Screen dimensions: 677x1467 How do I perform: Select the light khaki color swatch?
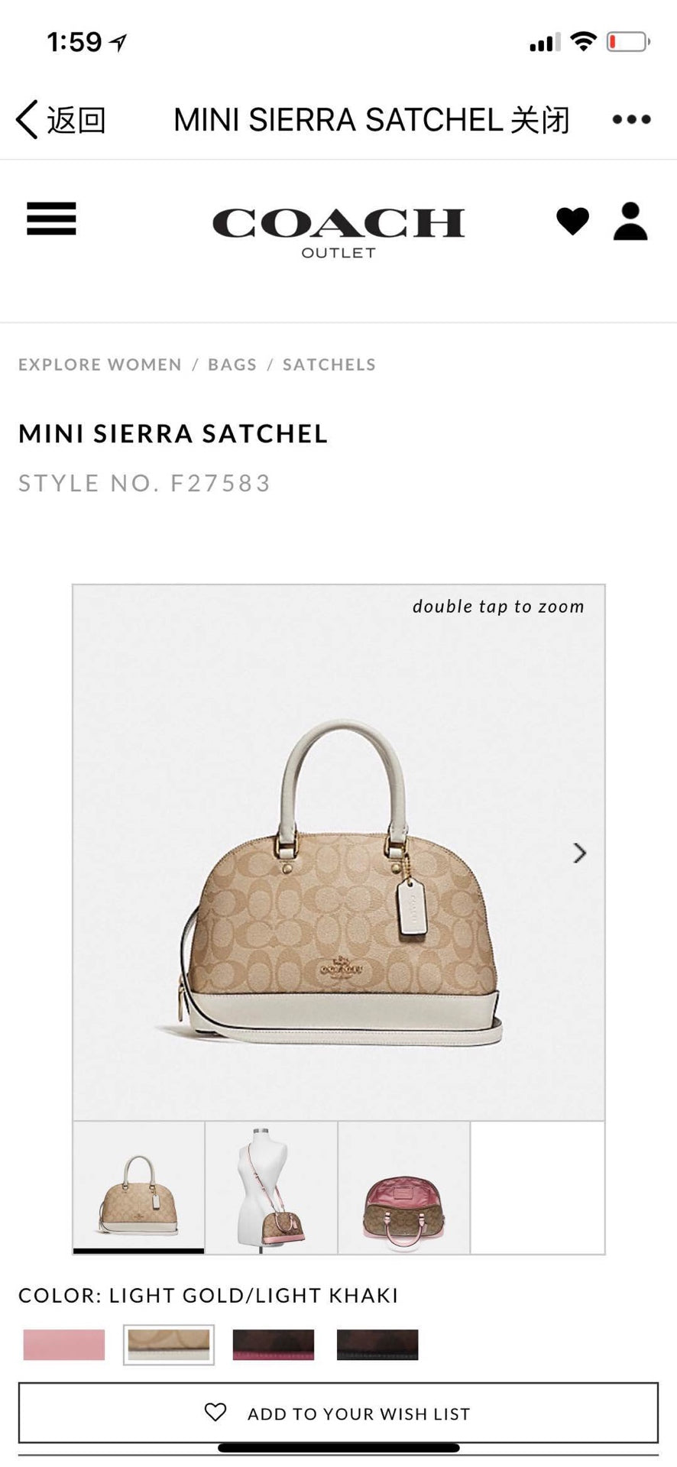tap(169, 1345)
